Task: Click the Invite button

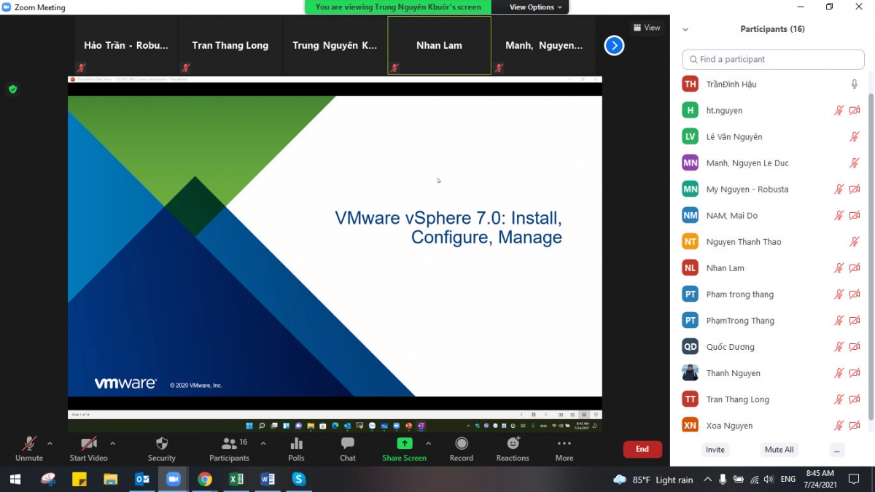Action: click(x=715, y=450)
